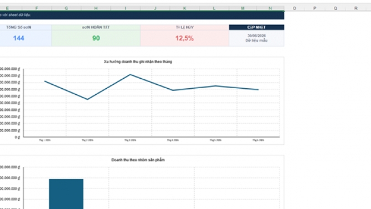Image resolution: width=371 pixels, height=209 pixels.
Task: Click the blue bar in the product chart
Action: pos(66,194)
